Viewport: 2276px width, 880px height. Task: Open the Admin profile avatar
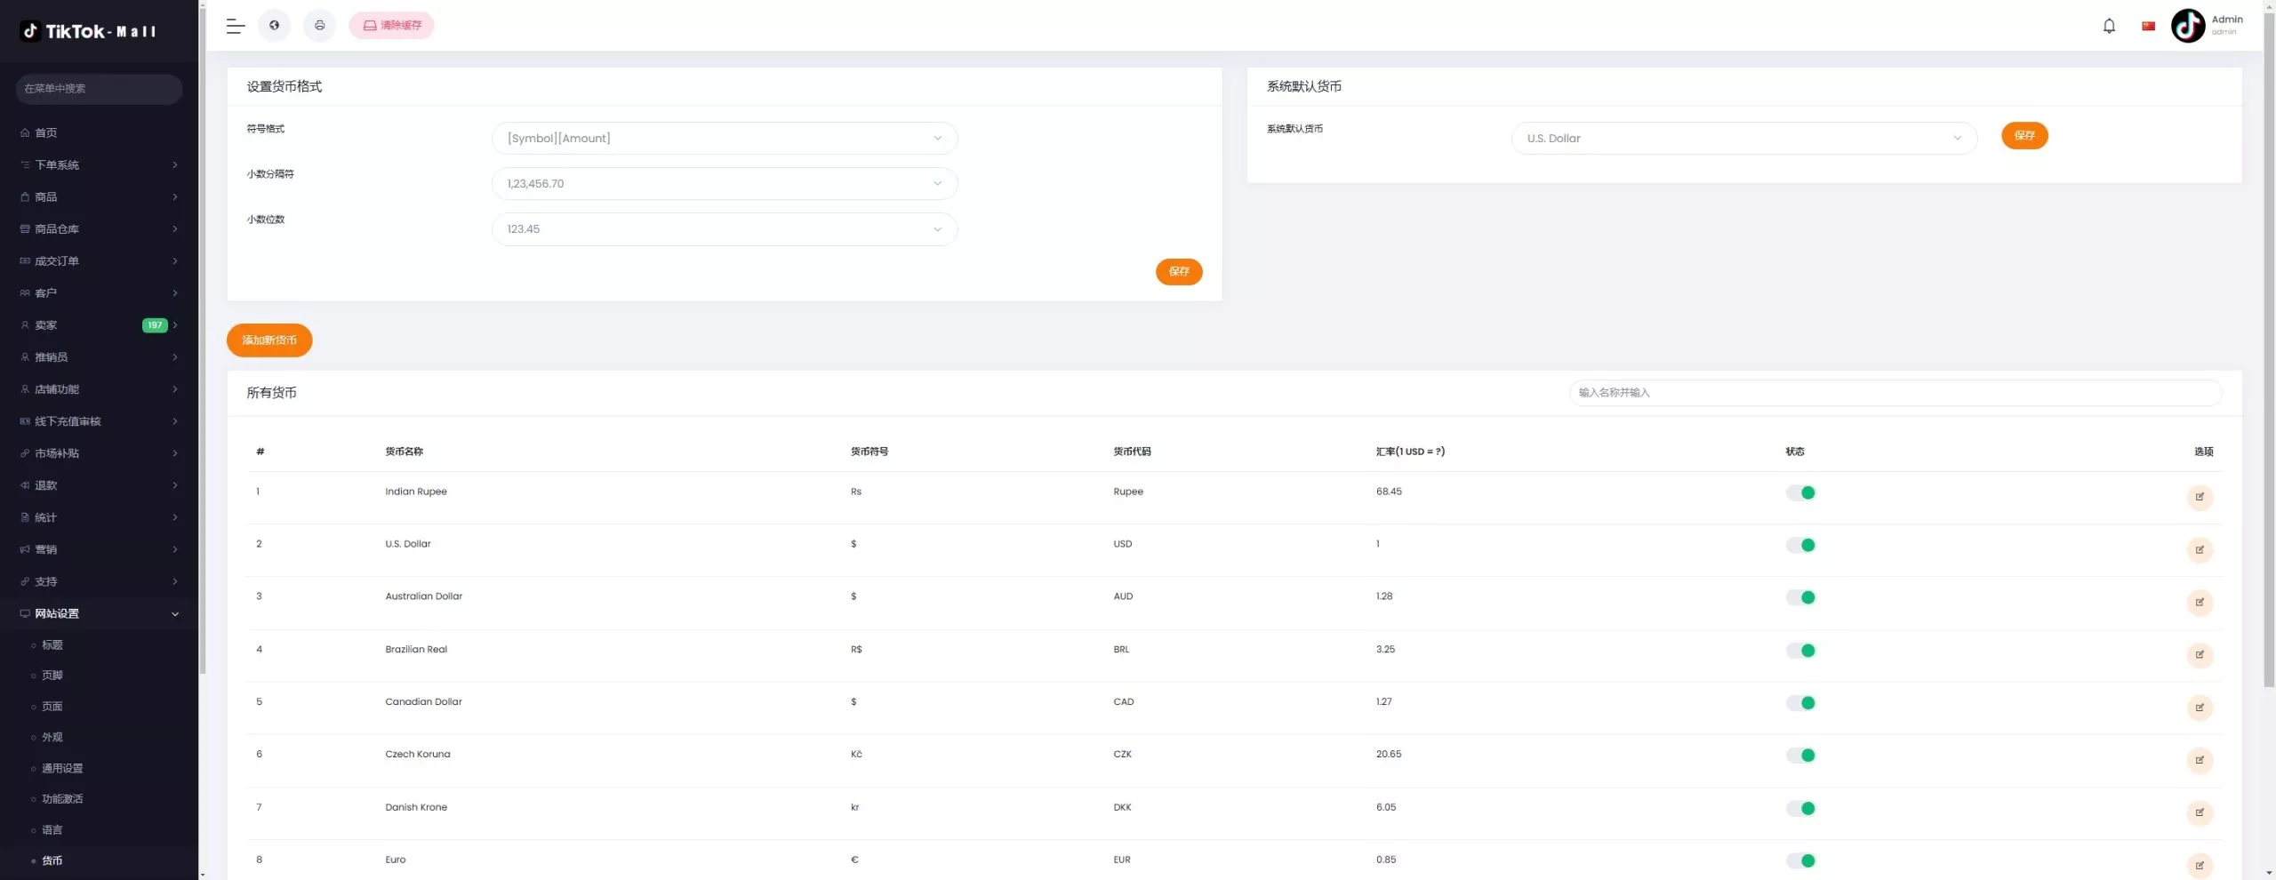coord(2187,26)
